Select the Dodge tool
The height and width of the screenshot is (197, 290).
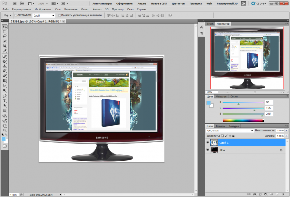coord(5,90)
